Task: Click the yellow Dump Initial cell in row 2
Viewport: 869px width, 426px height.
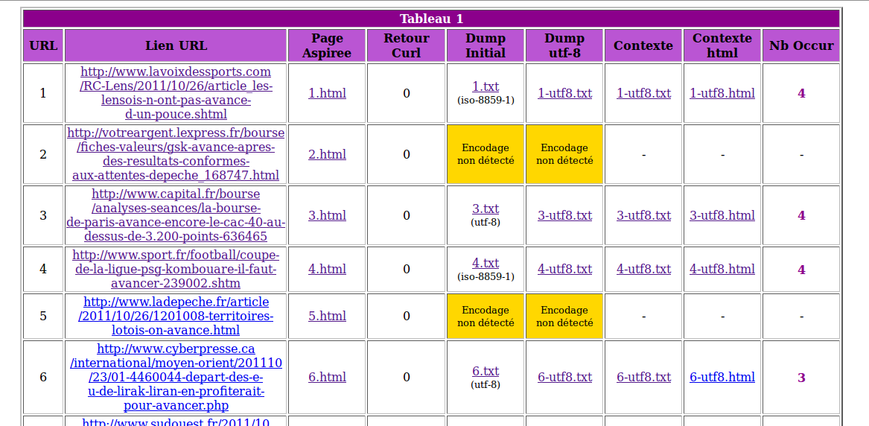Action: (486, 154)
